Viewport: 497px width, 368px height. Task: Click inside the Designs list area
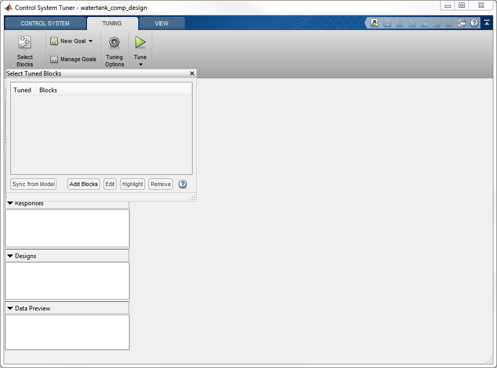[67, 281]
